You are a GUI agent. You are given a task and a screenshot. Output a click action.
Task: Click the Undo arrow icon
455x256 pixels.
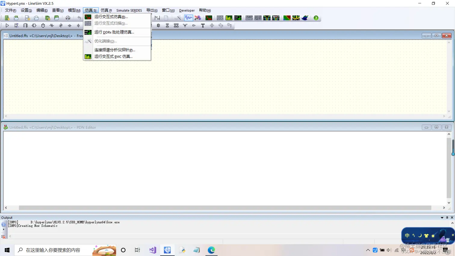click(x=79, y=18)
